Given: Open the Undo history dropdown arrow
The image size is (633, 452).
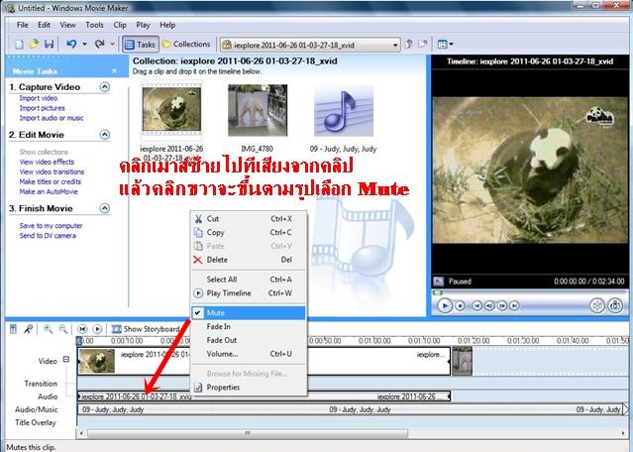Looking at the screenshot, I should [85, 44].
